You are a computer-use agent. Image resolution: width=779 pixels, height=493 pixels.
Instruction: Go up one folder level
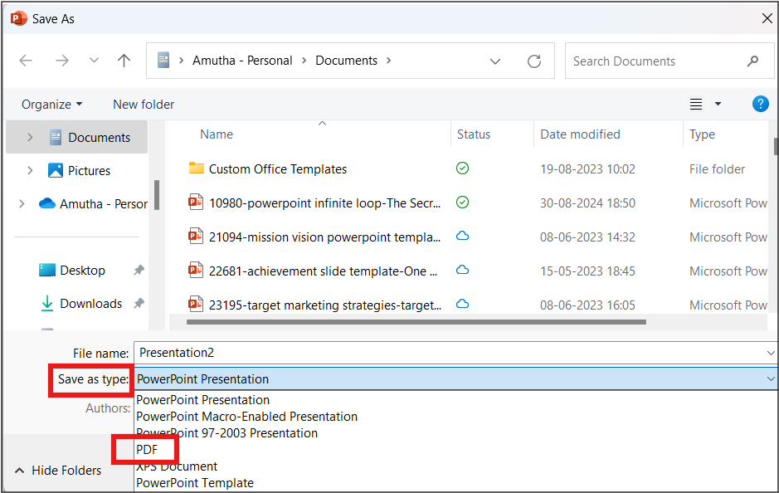pos(124,61)
